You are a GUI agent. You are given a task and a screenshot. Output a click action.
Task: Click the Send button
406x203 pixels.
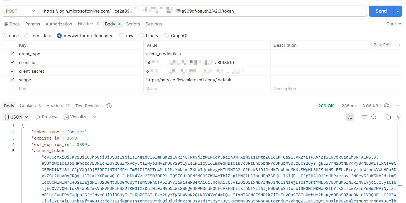point(381,11)
